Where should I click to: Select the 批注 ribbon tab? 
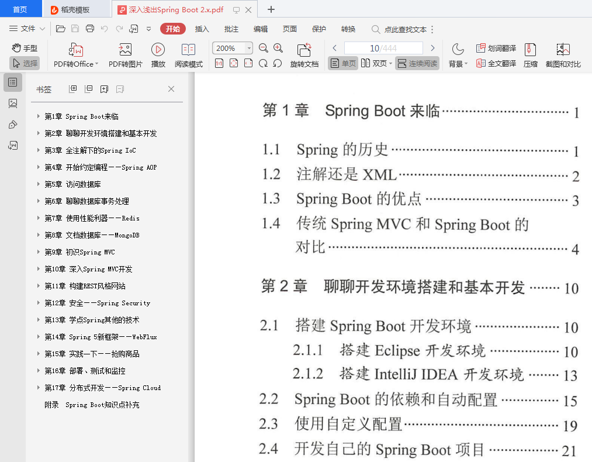tap(231, 29)
